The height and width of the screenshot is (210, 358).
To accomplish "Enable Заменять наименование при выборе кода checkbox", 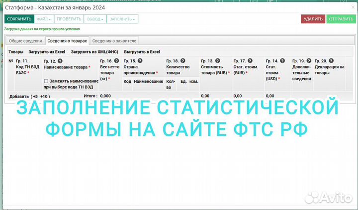I will point(46,81).
